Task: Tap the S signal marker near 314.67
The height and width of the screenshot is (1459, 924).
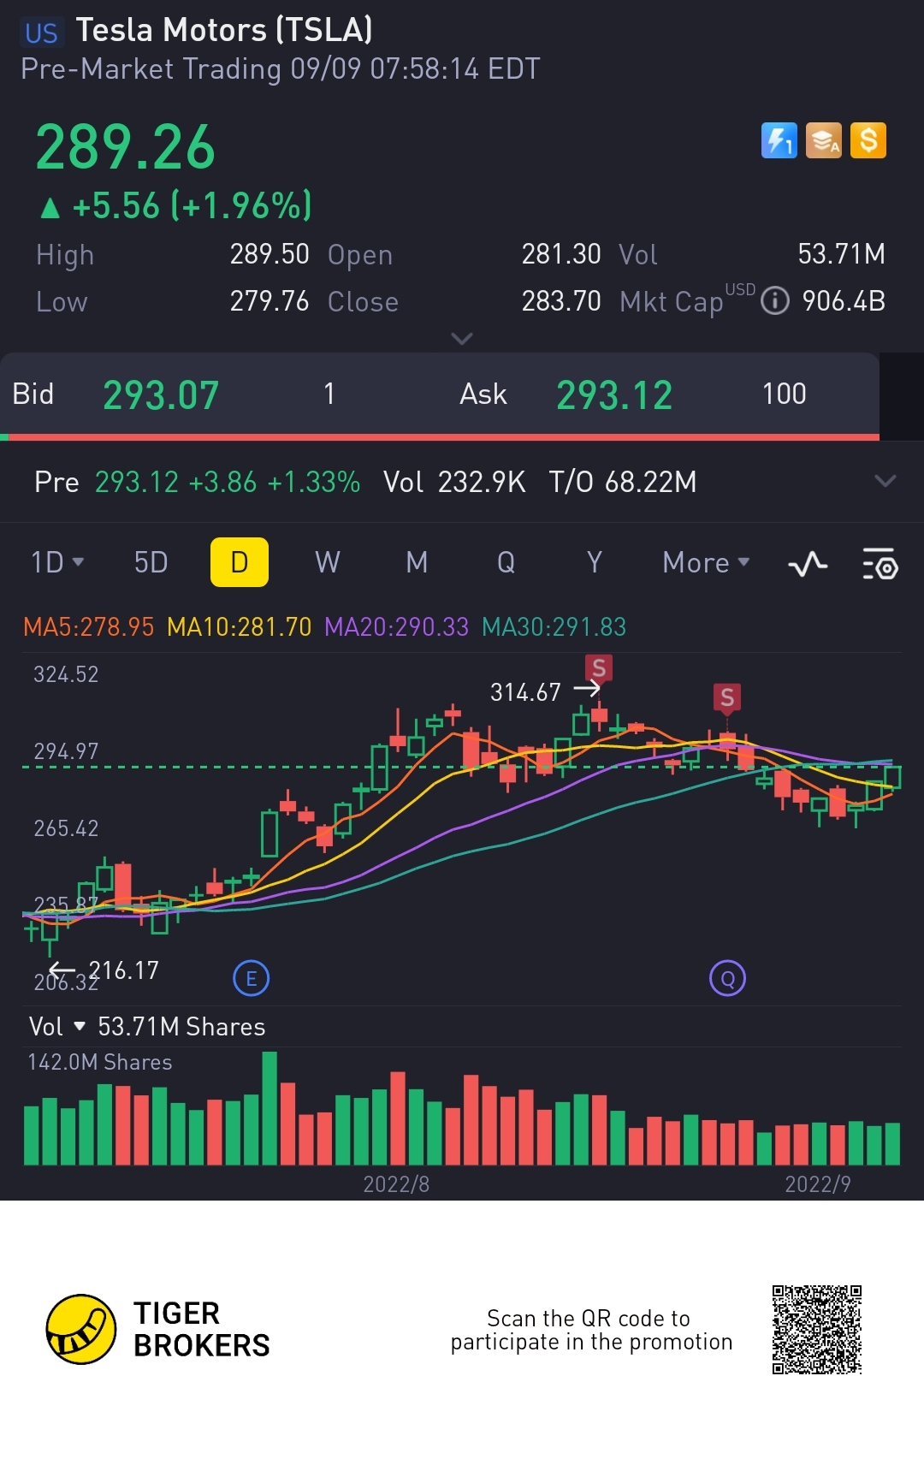Action: (599, 668)
